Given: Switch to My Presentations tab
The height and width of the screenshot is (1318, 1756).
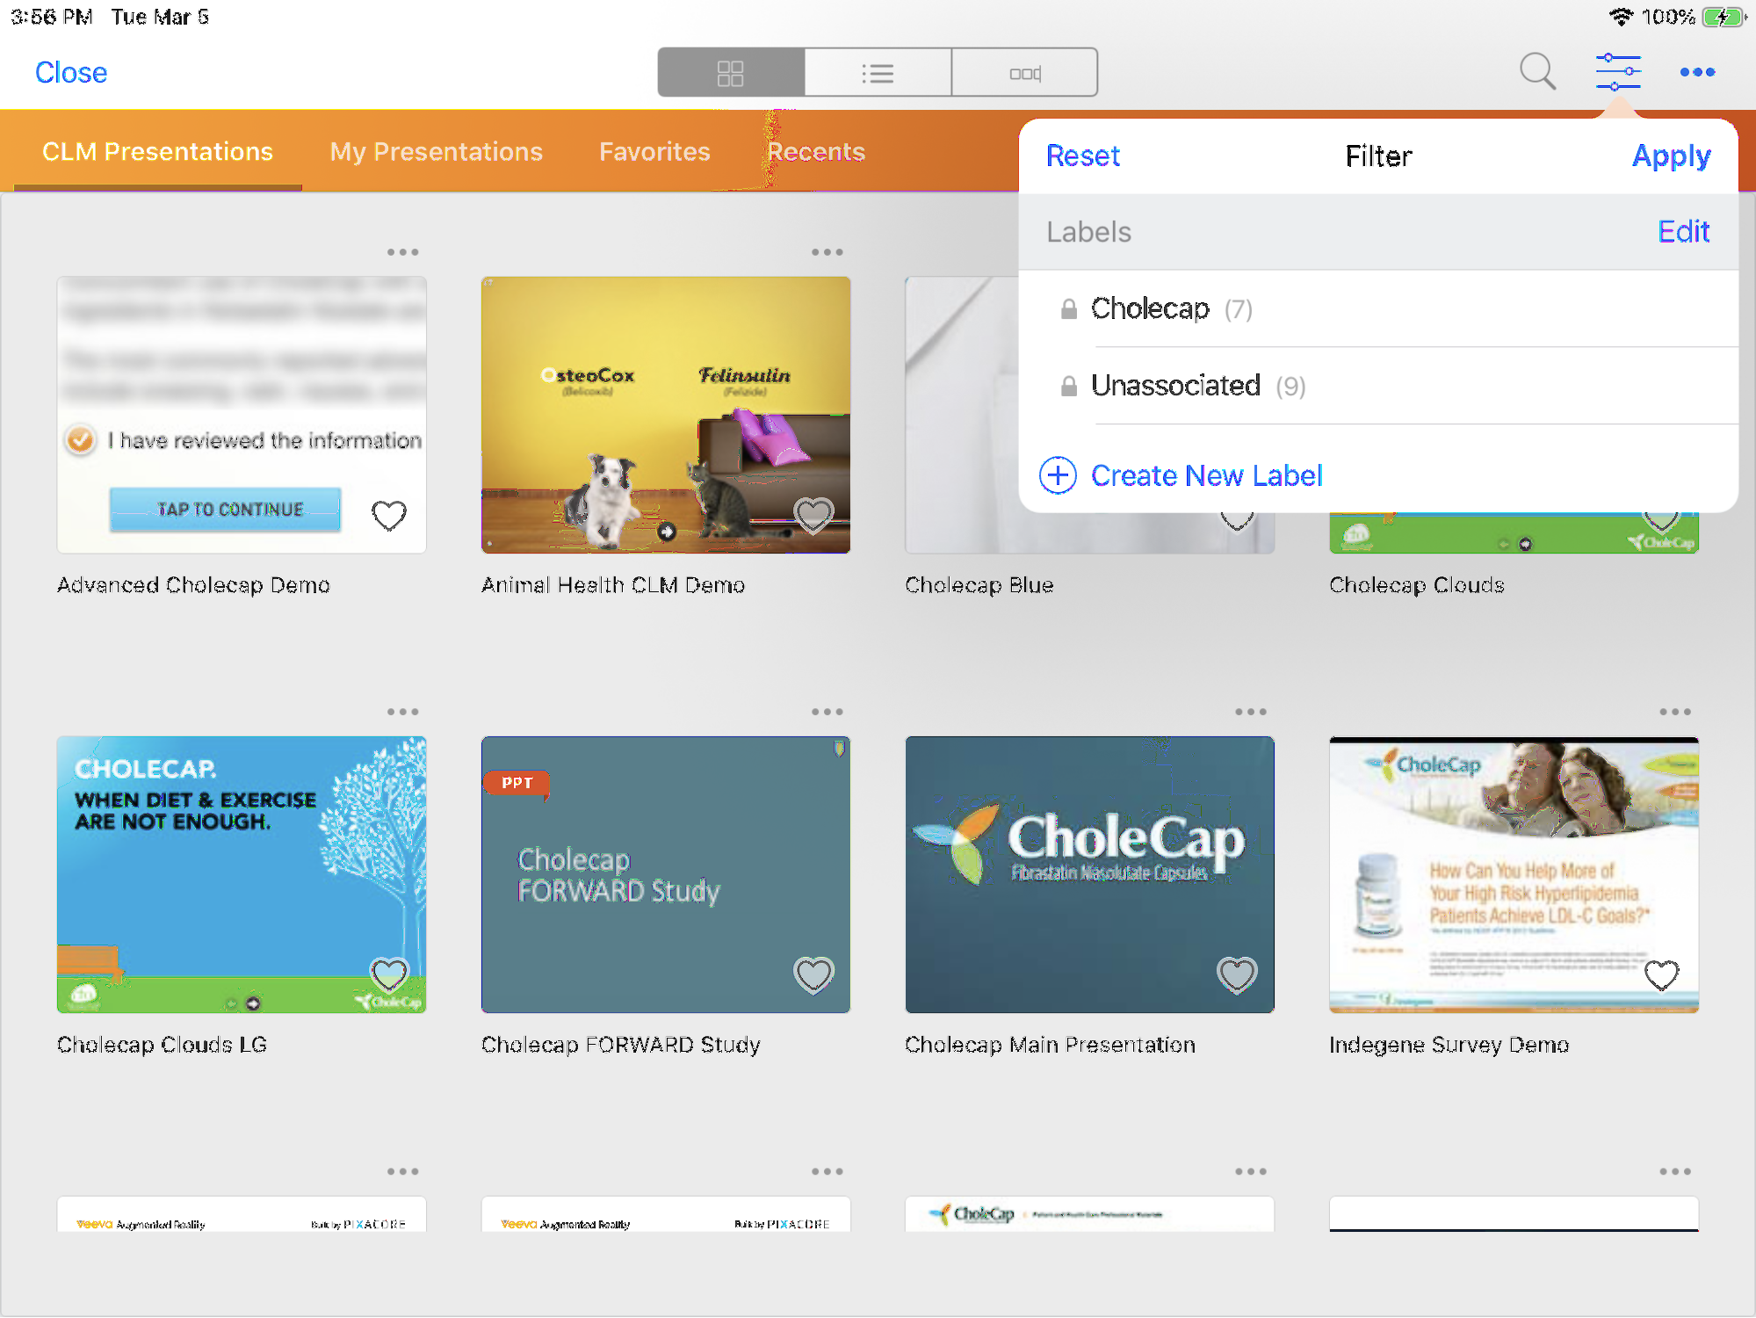Looking at the screenshot, I should click(x=436, y=151).
